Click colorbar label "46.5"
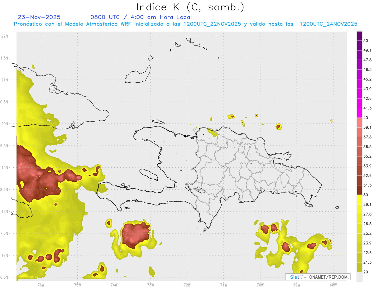The width and height of the screenshot is (374, 289). pyautogui.click(x=367, y=70)
